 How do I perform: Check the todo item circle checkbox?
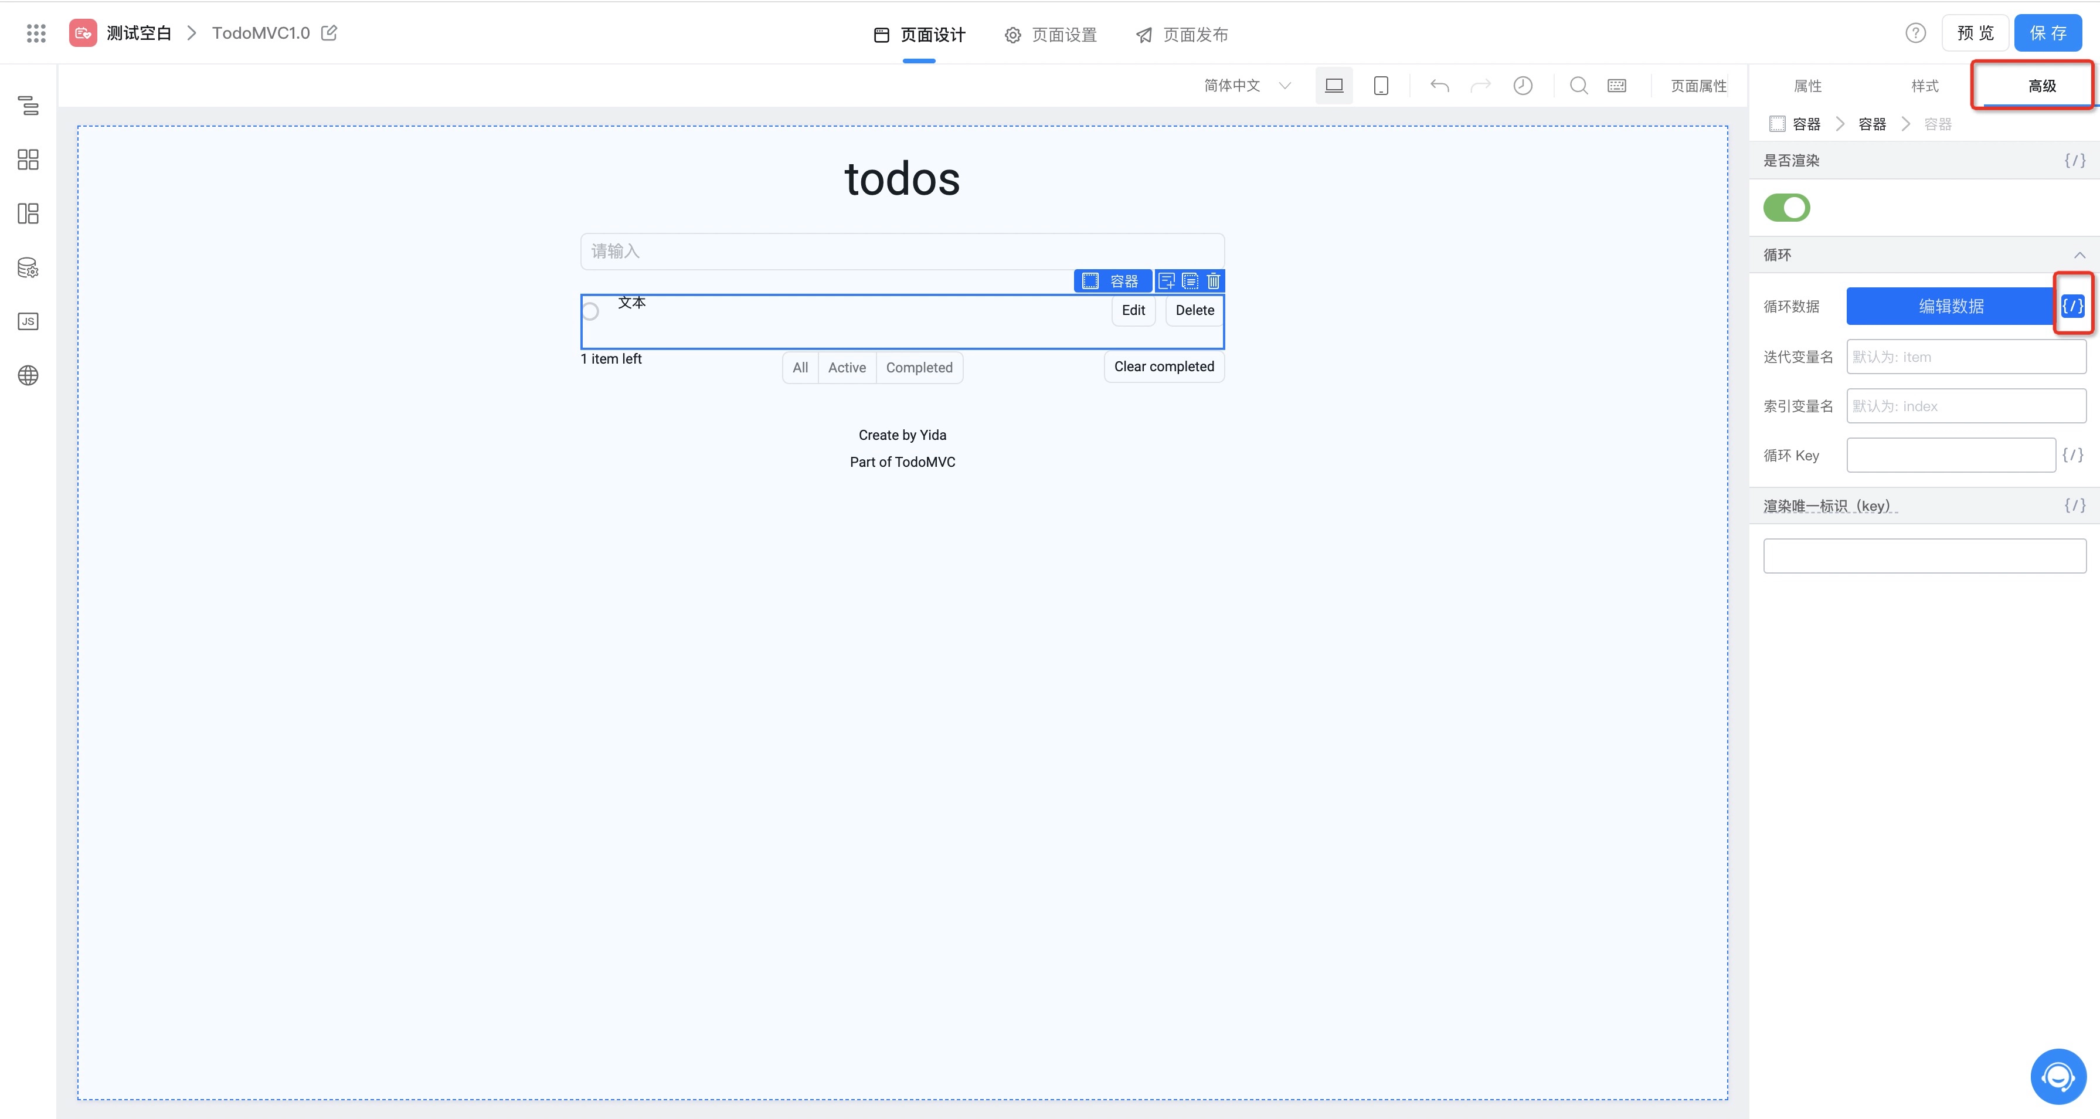click(x=591, y=311)
